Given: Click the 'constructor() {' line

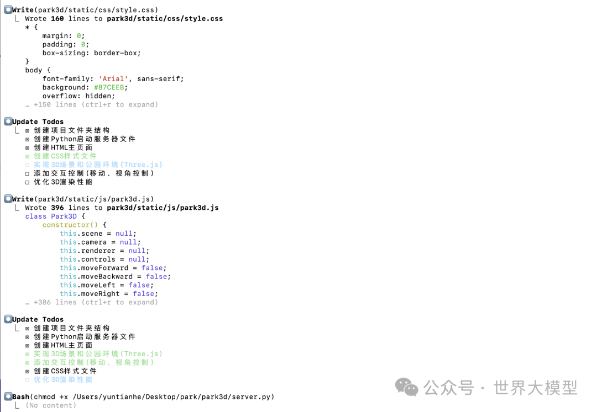Looking at the screenshot, I should point(74,225).
